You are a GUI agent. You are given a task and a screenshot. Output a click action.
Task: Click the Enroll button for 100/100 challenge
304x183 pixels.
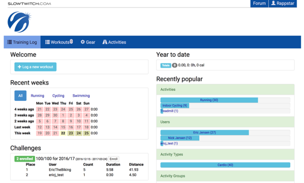pos(113,159)
